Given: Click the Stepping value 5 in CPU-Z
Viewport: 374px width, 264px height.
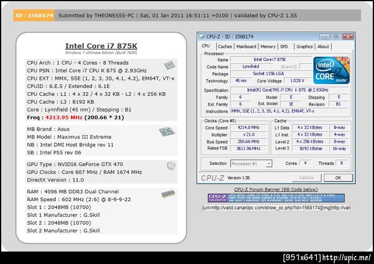Looking at the screenshot, I should coord(338,97).
